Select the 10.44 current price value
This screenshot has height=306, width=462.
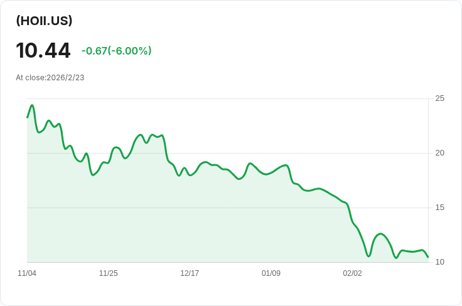43,50
